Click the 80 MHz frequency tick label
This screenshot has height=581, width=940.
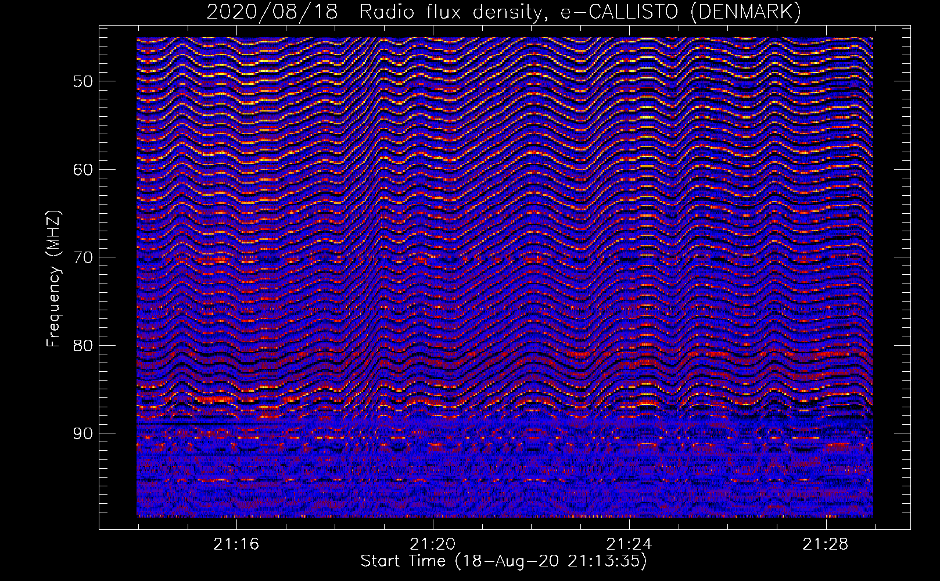83,345
